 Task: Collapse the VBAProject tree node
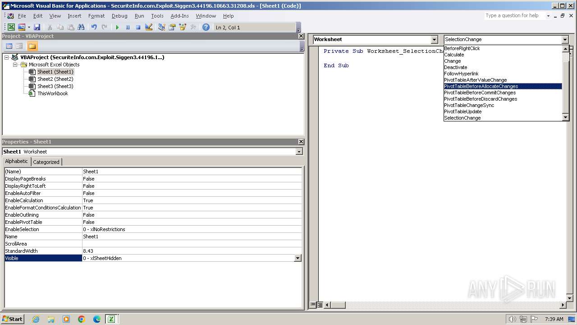pos(7,57)
